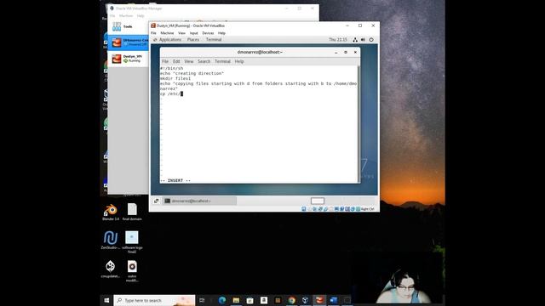Image resolution: width=545 pixels, height=306 pixels.
Task: Open terminal Terminal menu
Action: pyautogui.click(x=222, y=61)
